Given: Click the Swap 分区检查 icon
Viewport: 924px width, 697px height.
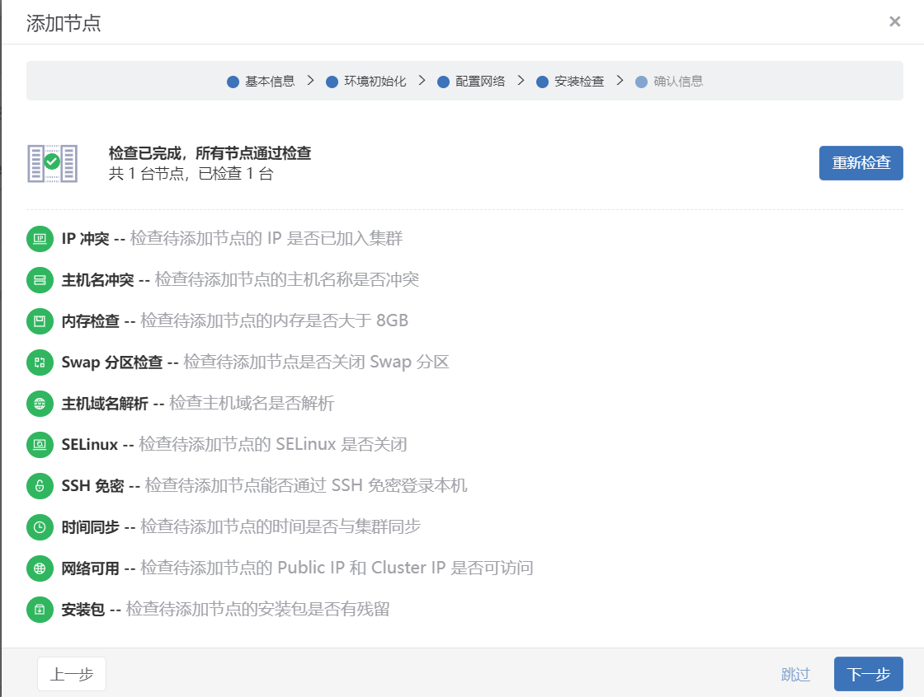Looking at the screenshot, I should [x=38, y=363].
